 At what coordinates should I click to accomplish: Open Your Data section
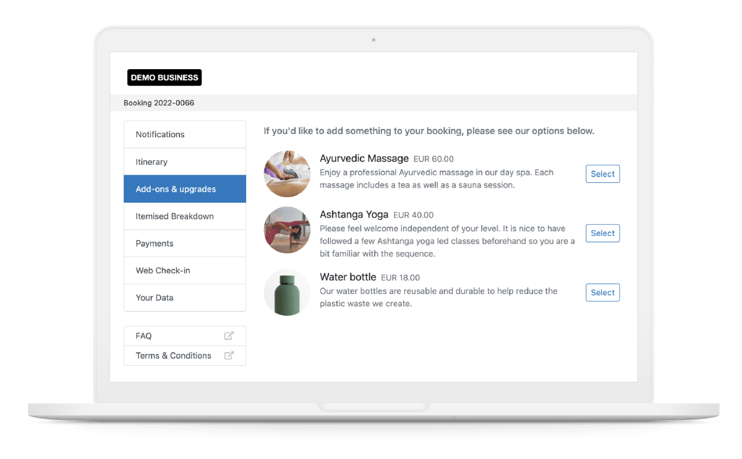pos(185,298)
